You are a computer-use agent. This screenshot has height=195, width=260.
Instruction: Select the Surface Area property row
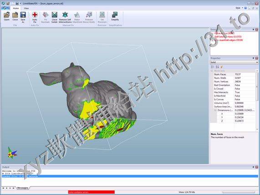pyautogui.click(x=235, y=107)
